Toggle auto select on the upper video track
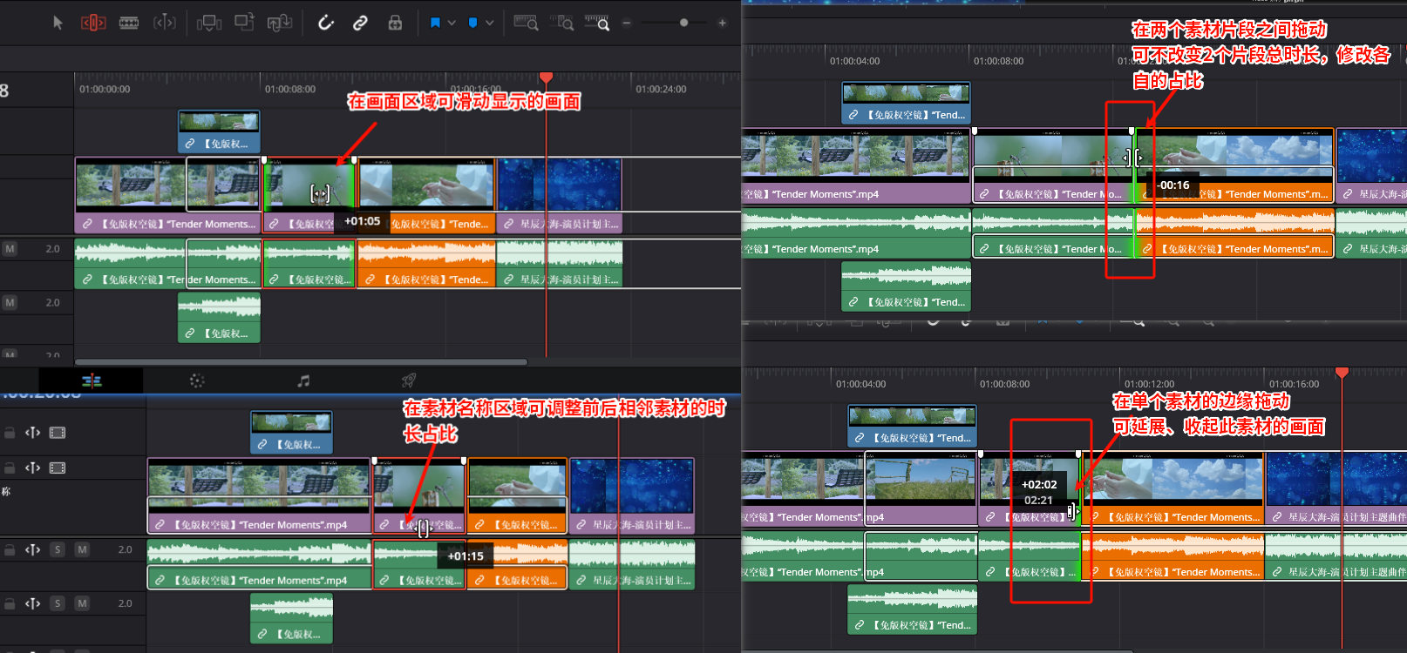The image size is (1407, 653). click(33, 433)
